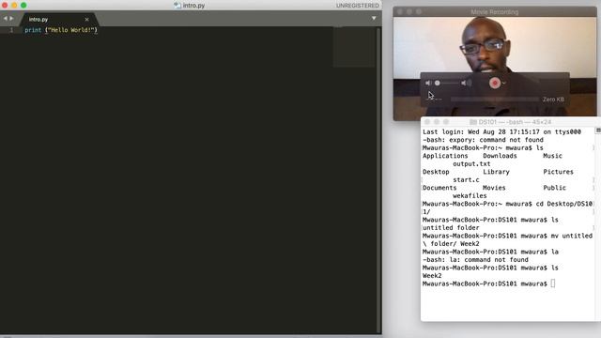Click the Terminal command prompt cursor
Image resolution: width=601 pixels, height=338 pixels.
(553, 284)
